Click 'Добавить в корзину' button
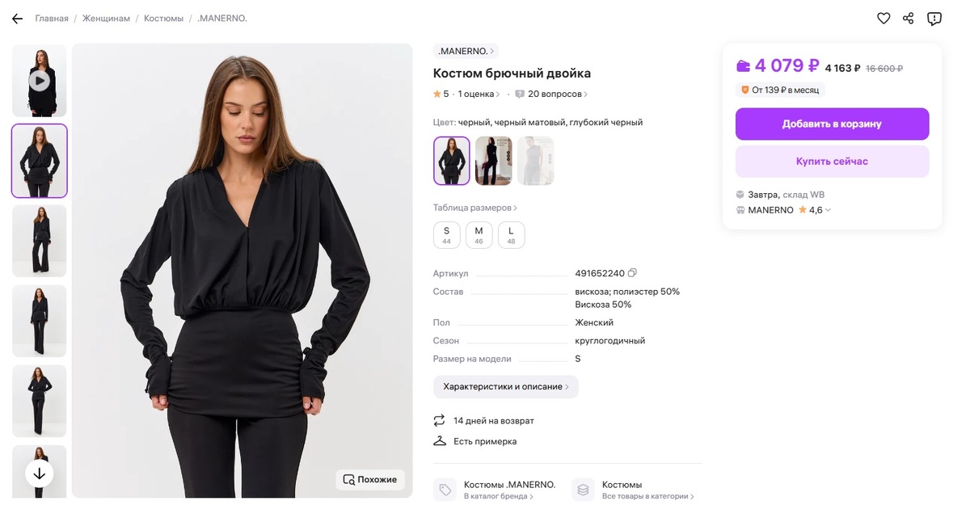The width and height of the screenshot is (970, 509). (832, 124)
